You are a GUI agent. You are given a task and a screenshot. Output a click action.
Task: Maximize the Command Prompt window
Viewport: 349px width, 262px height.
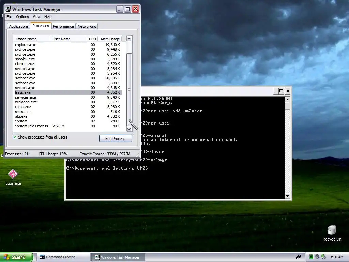(x=281, y=91)
